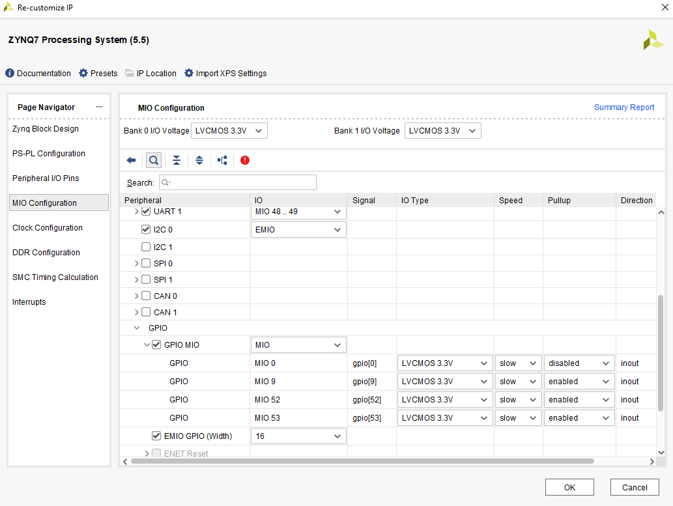Go to PS-PL Configuration page
673x506 pixels.
[x=48, y=153]
